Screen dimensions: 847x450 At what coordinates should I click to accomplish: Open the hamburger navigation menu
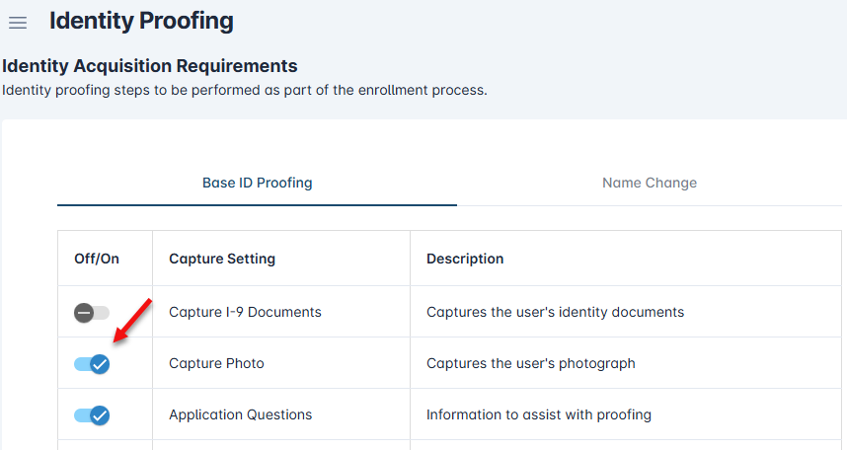[18, 23]
